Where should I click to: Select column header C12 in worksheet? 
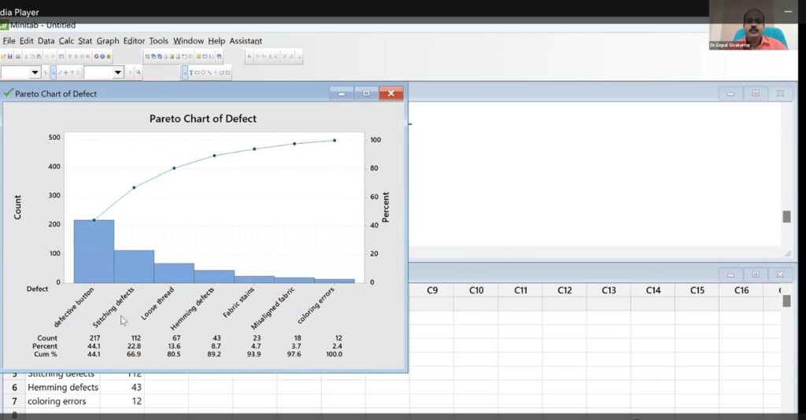[564, 290]
